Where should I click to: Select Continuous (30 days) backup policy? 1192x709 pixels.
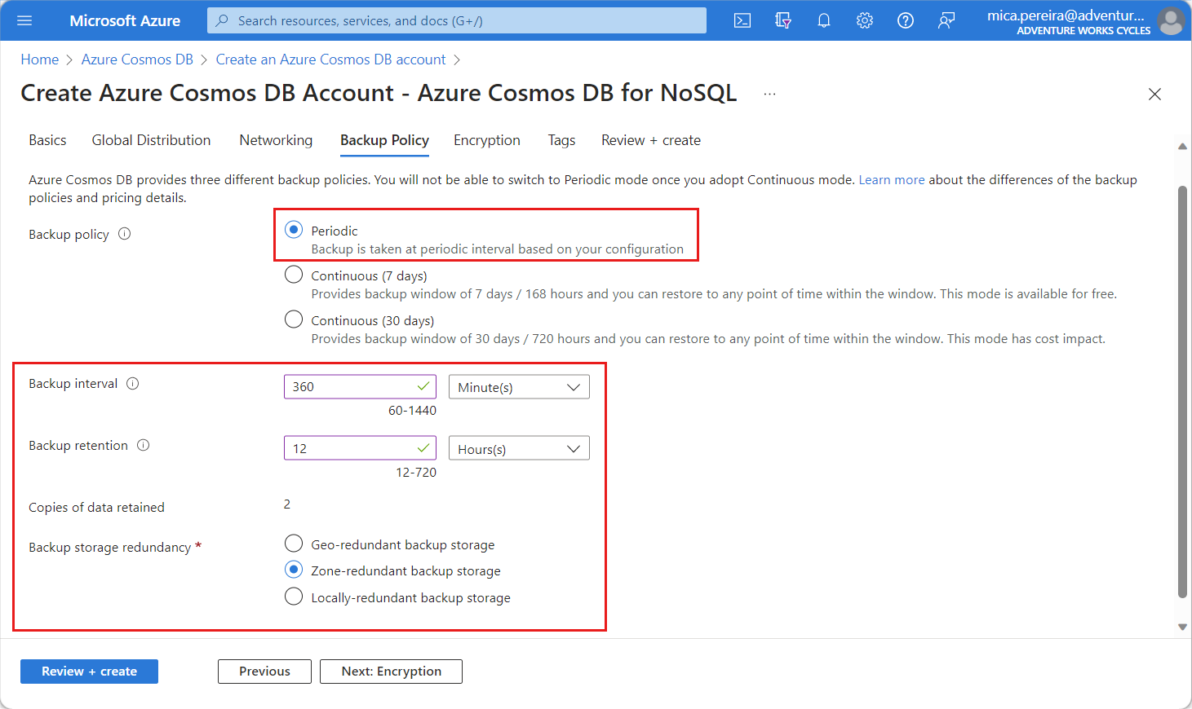click(x=294, y=319)
